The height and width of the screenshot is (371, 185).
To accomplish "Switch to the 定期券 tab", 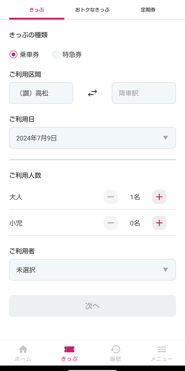I will point(148,10).
